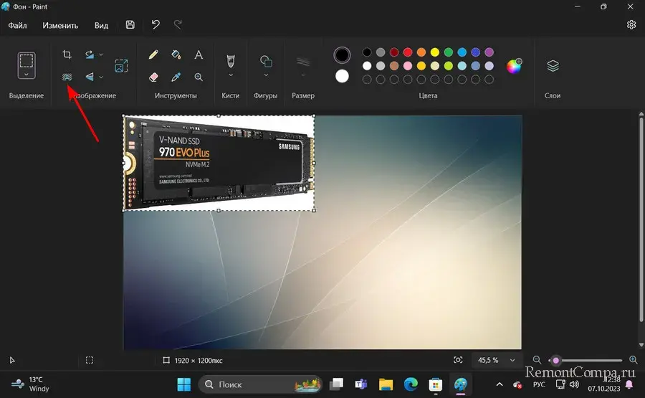Viewport: 645px width, 398px height.
Task: Open the Layers panel
Action: tap(553, 66)
